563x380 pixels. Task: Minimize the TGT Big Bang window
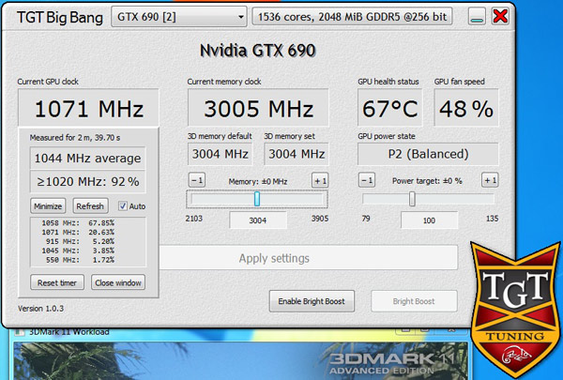pyautogui.click(x=479, y=17)
